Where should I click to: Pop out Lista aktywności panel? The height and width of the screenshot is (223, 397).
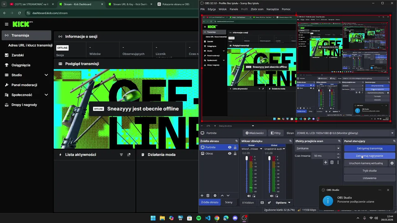[x=129, y=155]
